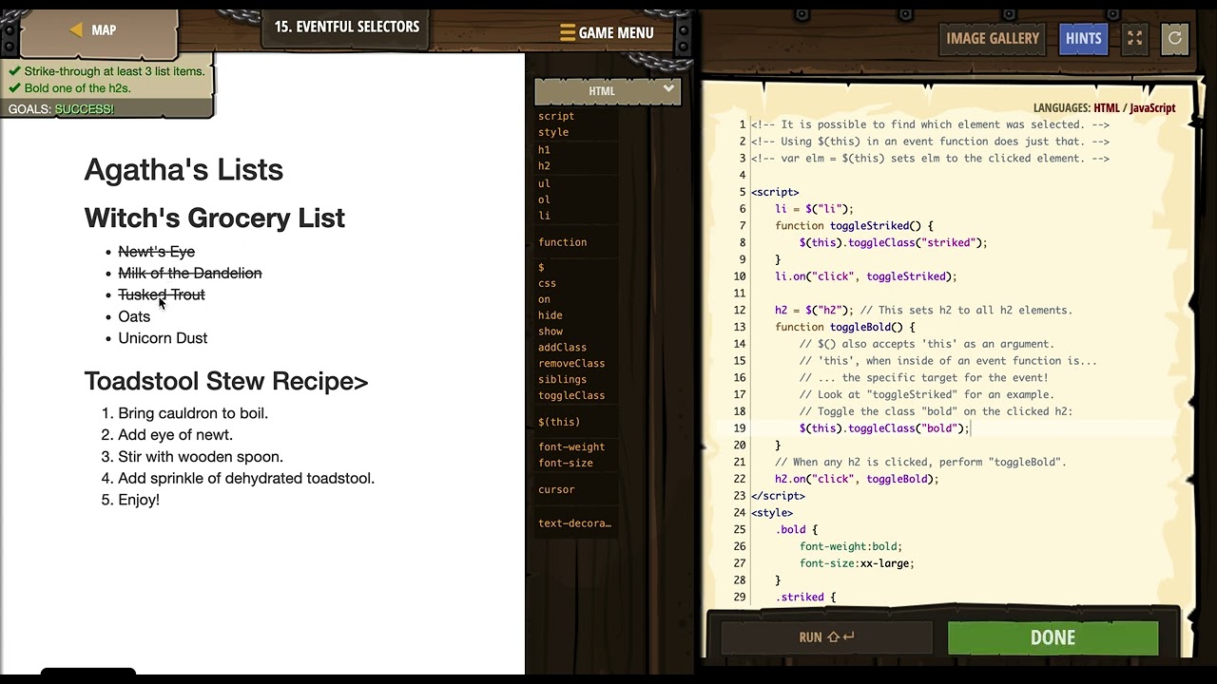Select '$' palette entry

[541, 267]
